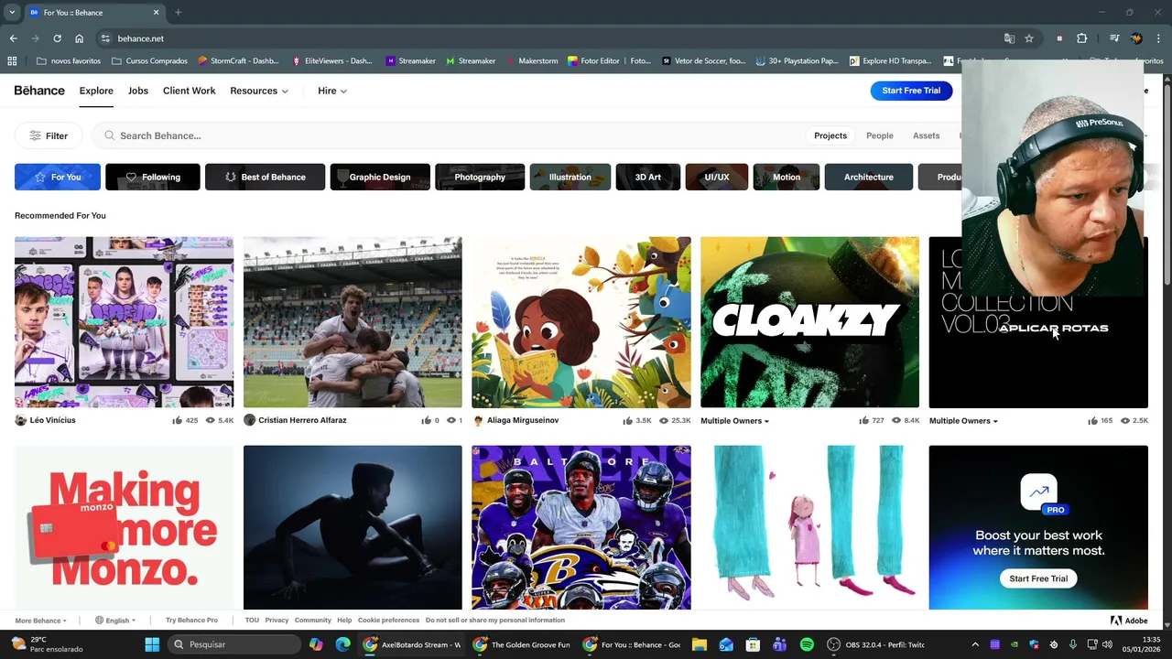Select the Best of Behance category
The image size is (1172, 659).
coord(265,177)
